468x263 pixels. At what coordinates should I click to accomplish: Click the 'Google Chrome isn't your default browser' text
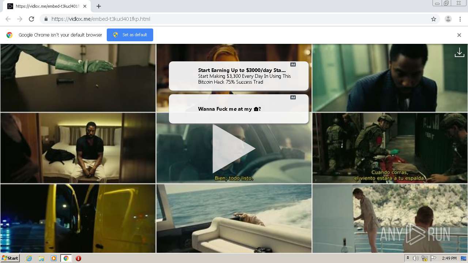60,35
